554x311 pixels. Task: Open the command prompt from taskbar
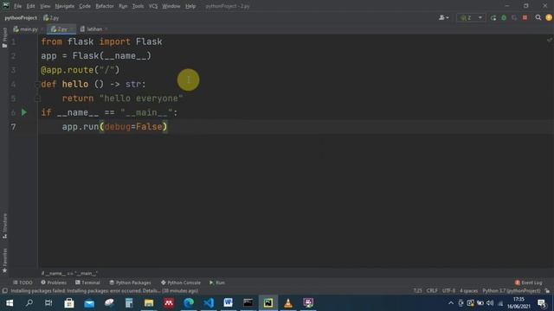[x=248, y=303]
